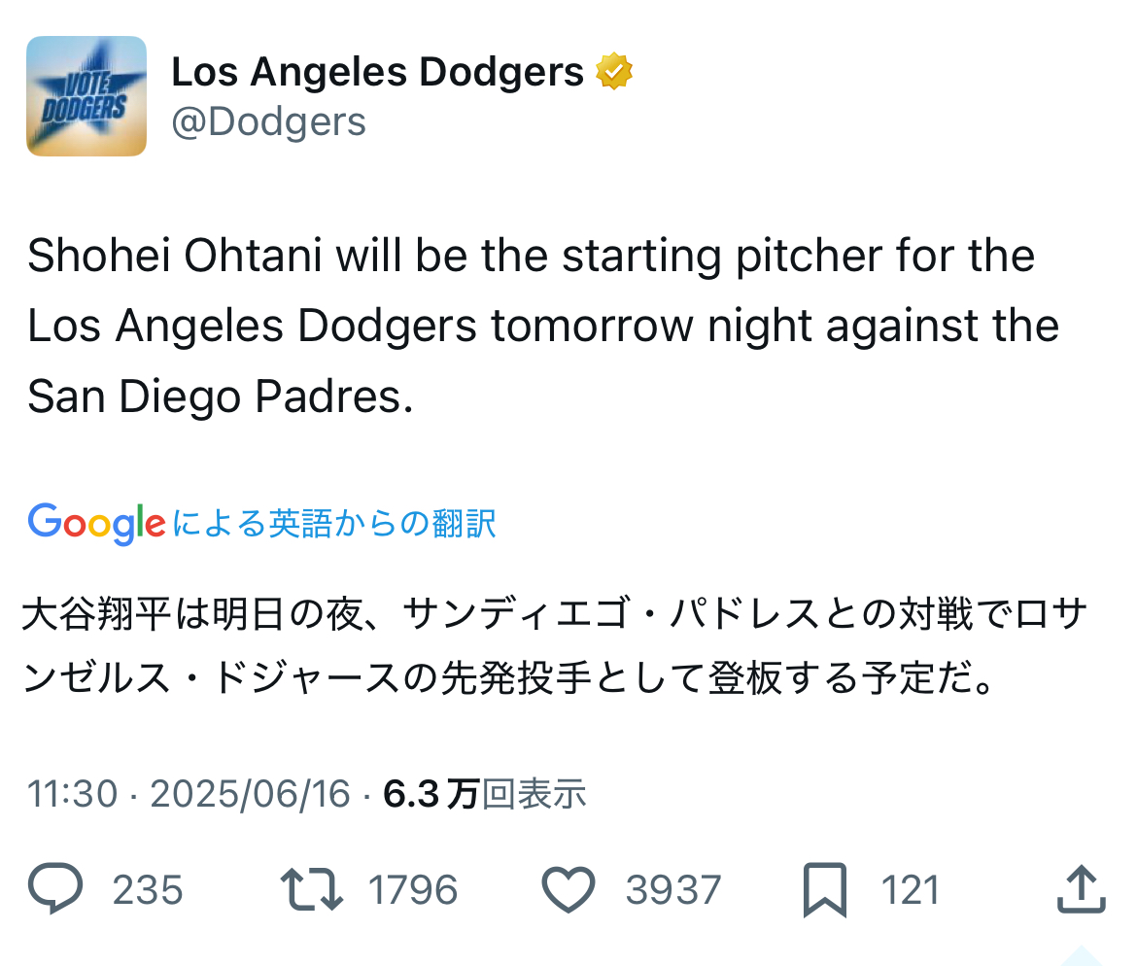Click the 121 bookmarks count
Viewport: 1137px width, 966px height.
click(911, 890)
